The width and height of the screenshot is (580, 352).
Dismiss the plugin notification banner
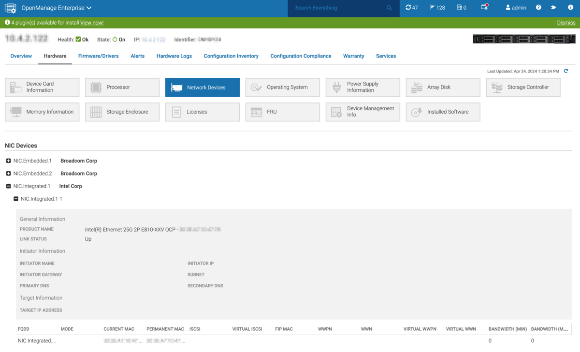[x=566, y=22]
